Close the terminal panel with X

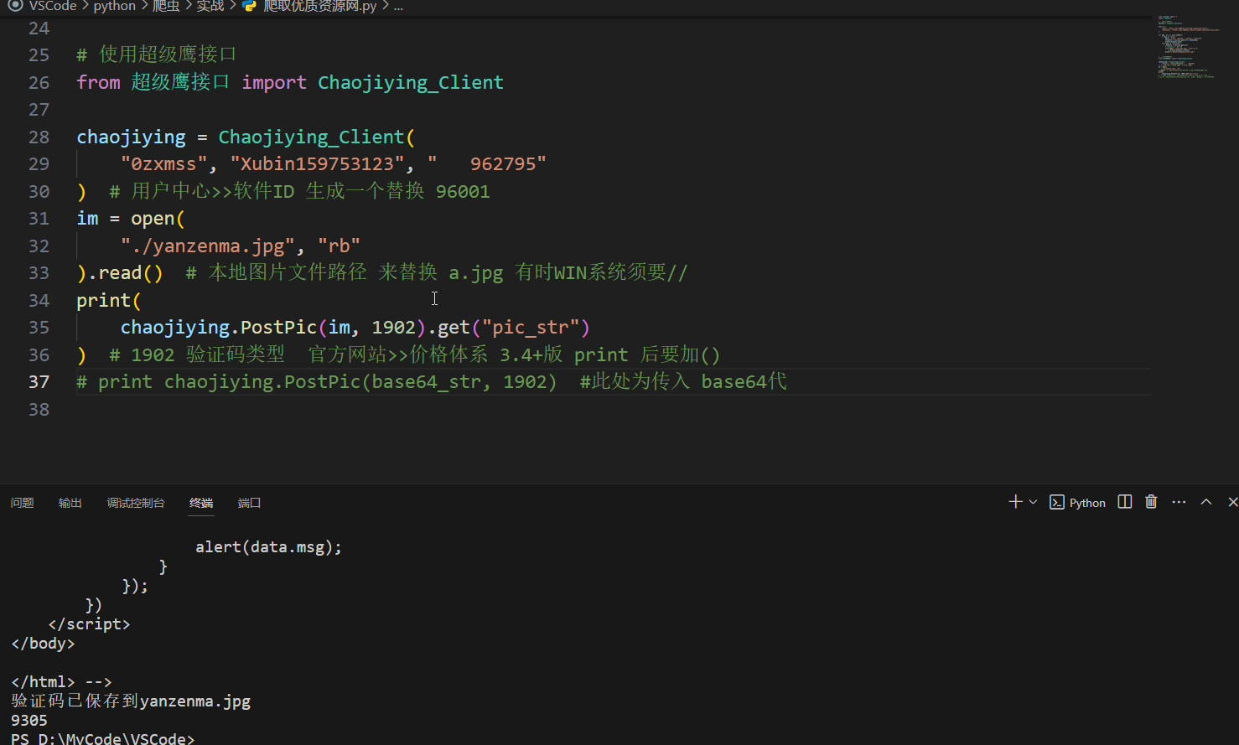pos(1232,502)
